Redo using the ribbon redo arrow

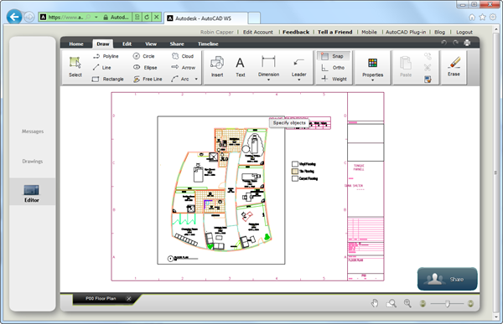click(x=455, y=43)
